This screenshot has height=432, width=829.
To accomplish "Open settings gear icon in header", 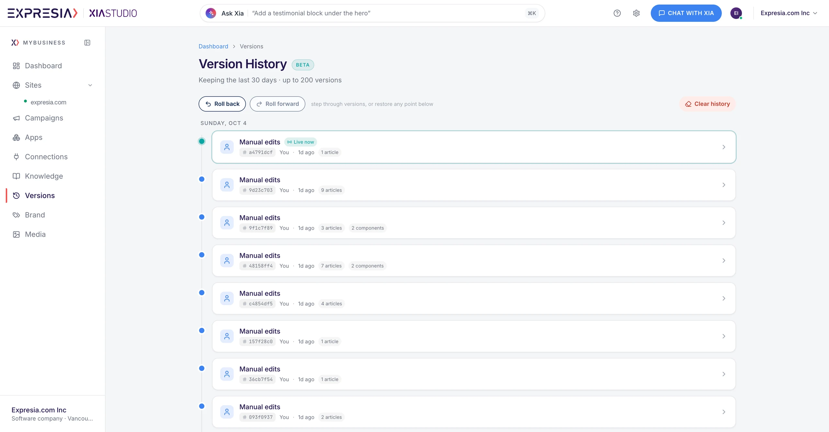I will point(636,13).
